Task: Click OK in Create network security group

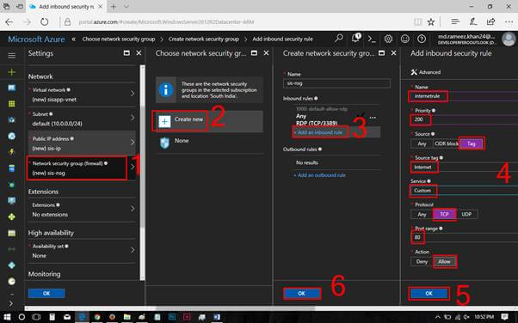Action: (301, 293)
